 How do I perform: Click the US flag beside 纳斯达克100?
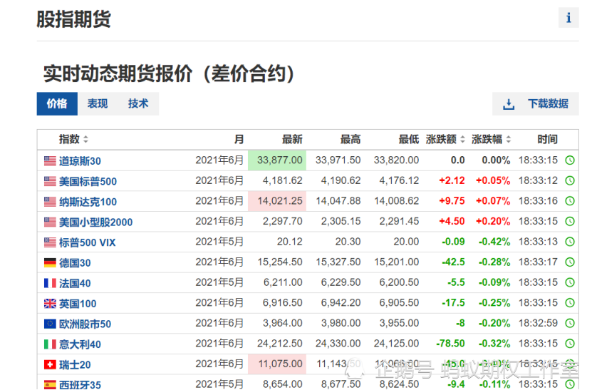[x=50, y=202]
